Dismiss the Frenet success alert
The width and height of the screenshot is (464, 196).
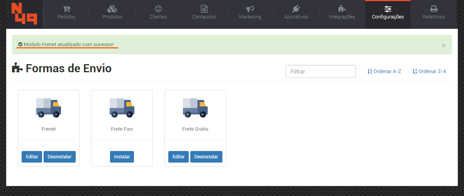[x=444, y=45]
